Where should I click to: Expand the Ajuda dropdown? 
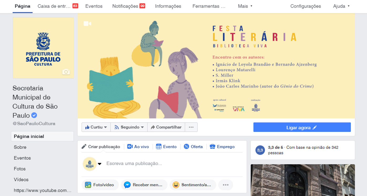pyautogui.click(x=341, y=6)
